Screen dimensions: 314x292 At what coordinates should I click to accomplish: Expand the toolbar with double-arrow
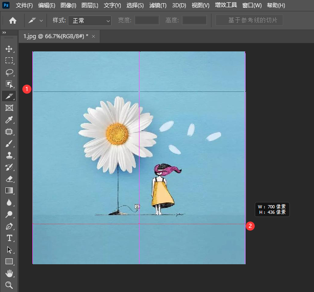coord(4,33)
